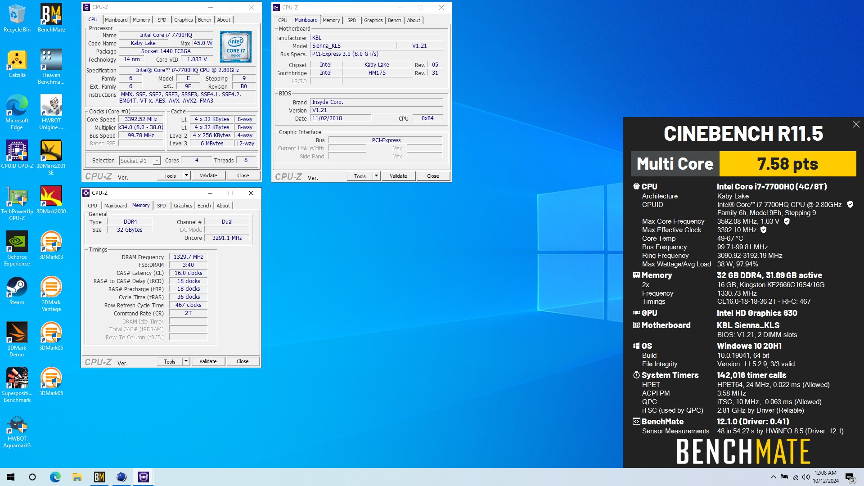Show hidden system tray icons
Image resolution: width=864 pixels, height=486 pixels.
(773, 477)
